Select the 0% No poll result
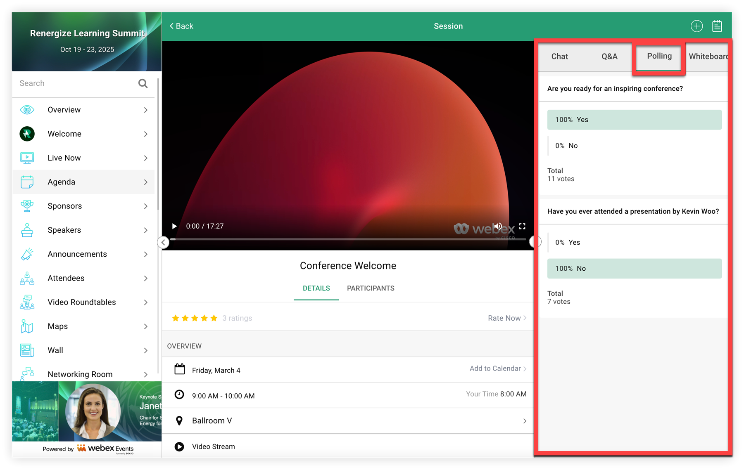 coord(634,146)
